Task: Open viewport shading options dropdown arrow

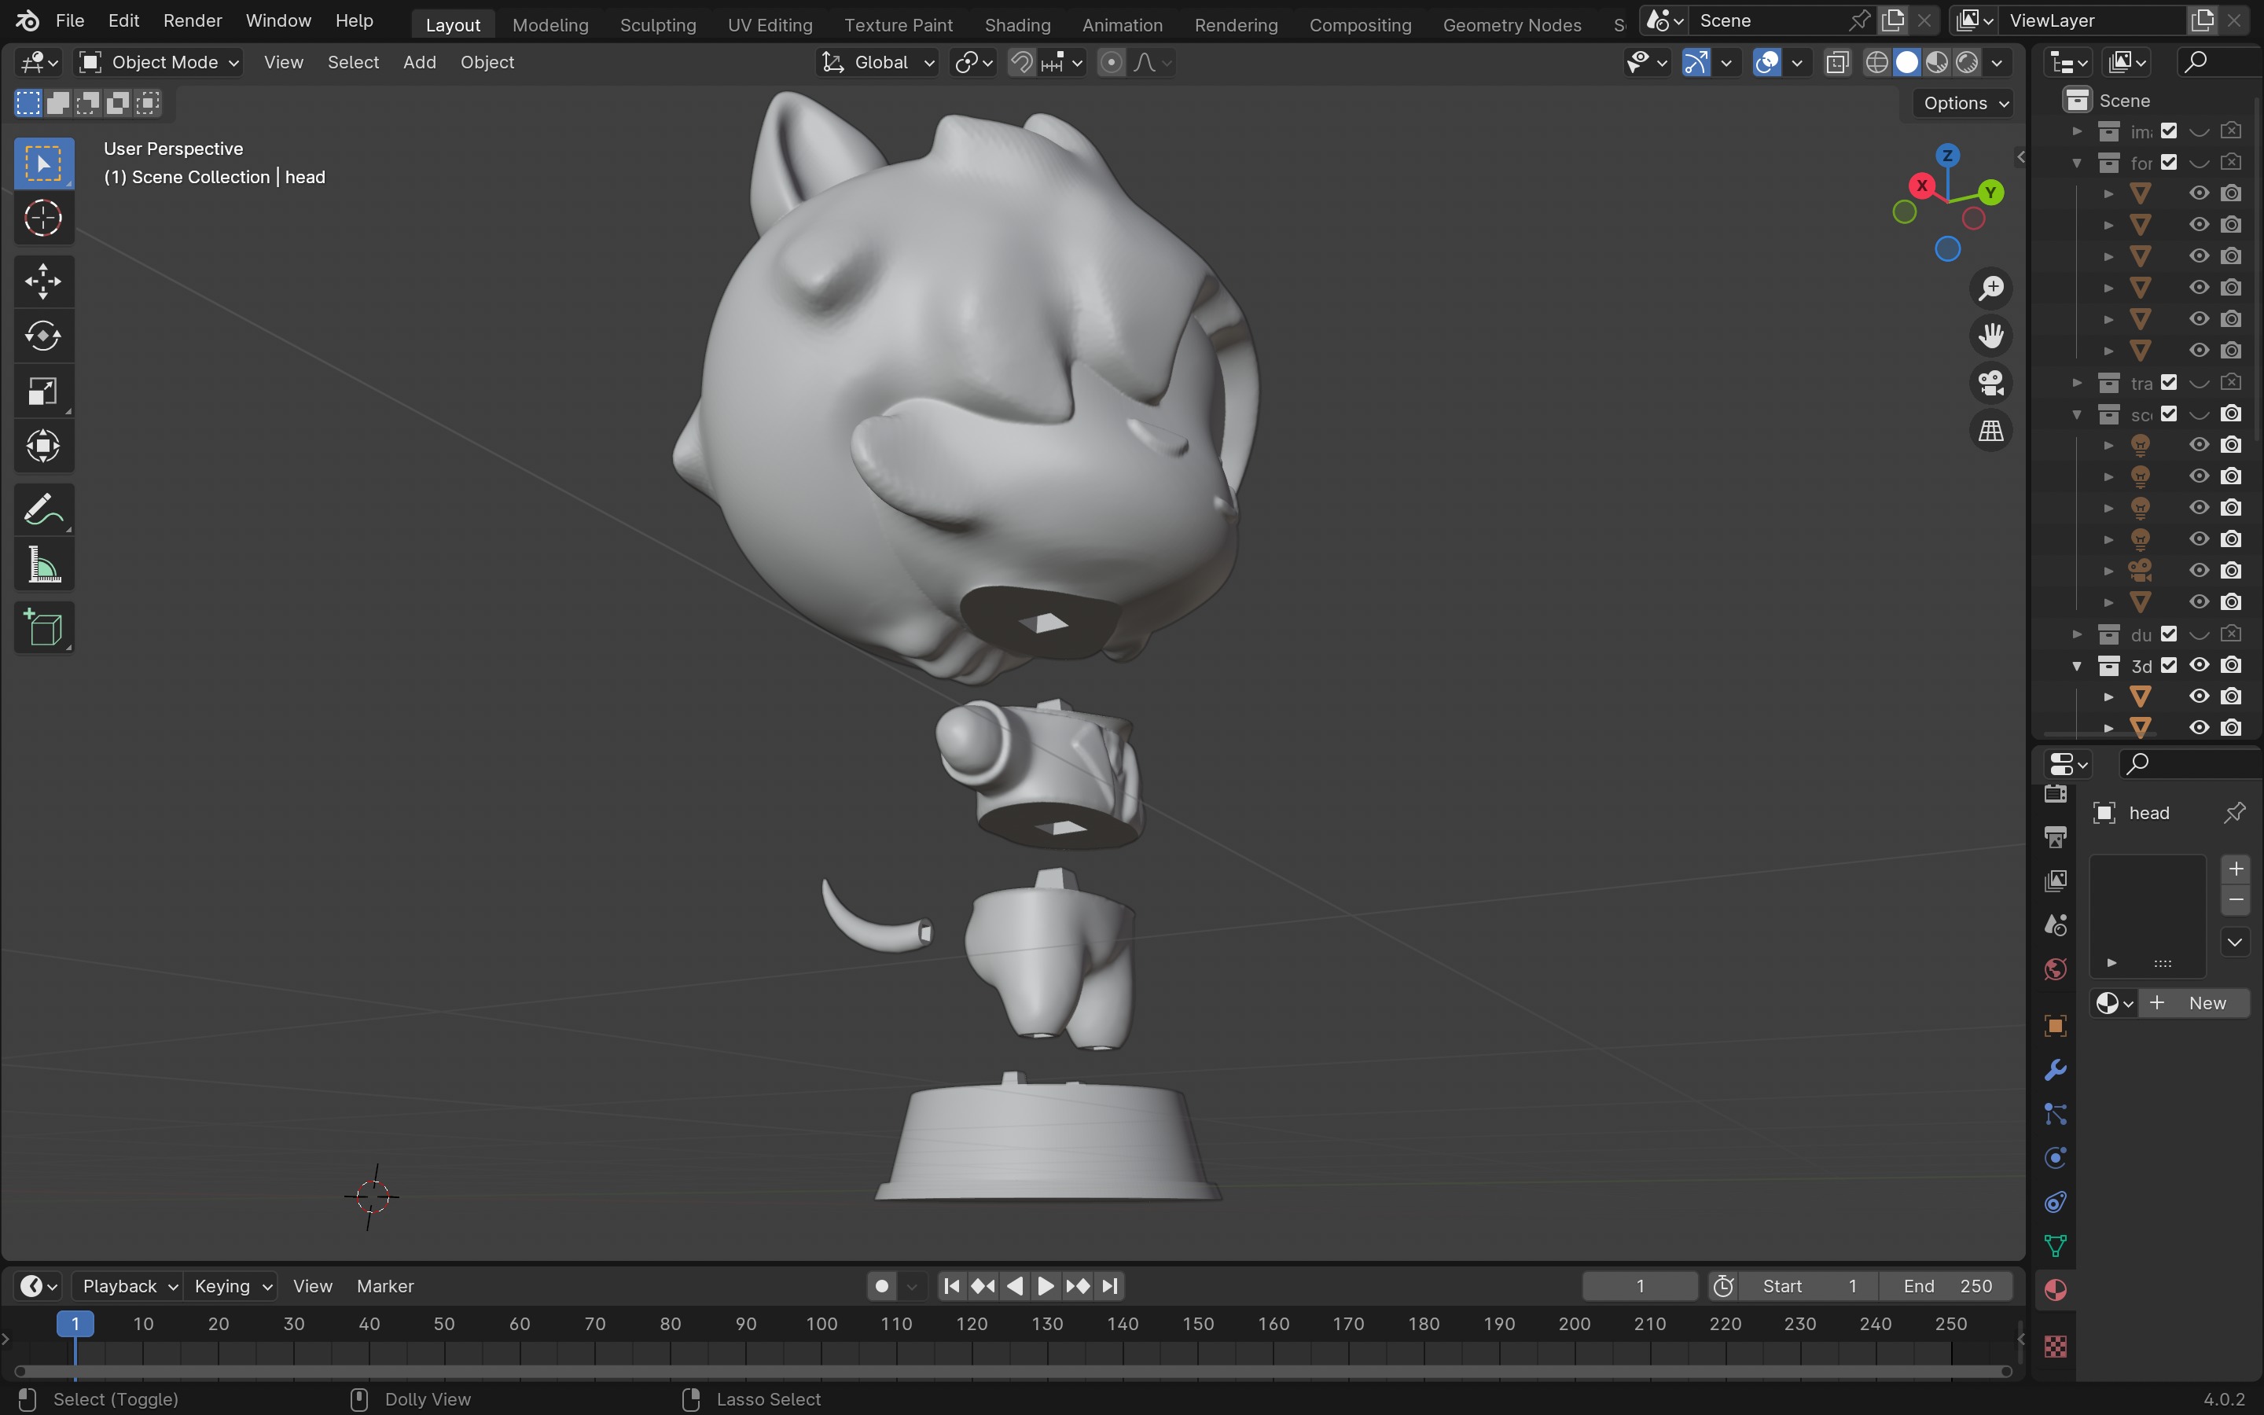Action: [x=1998, y=63]
